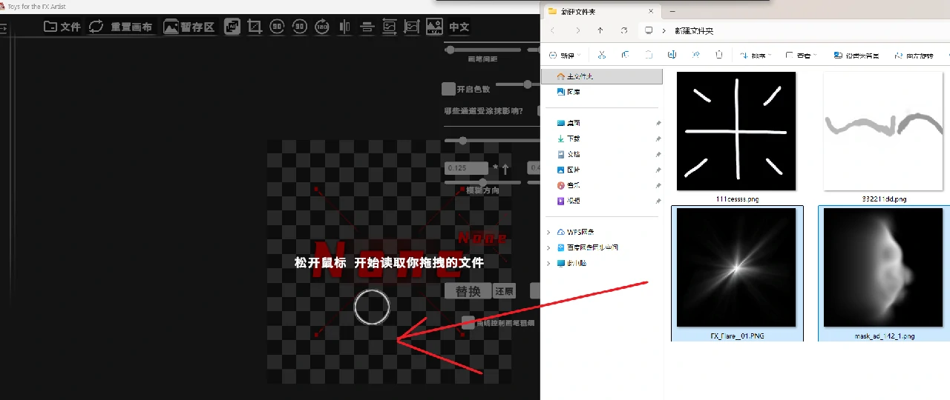
Task: Click the delete trash icon in Explorer
Action: 718,56
